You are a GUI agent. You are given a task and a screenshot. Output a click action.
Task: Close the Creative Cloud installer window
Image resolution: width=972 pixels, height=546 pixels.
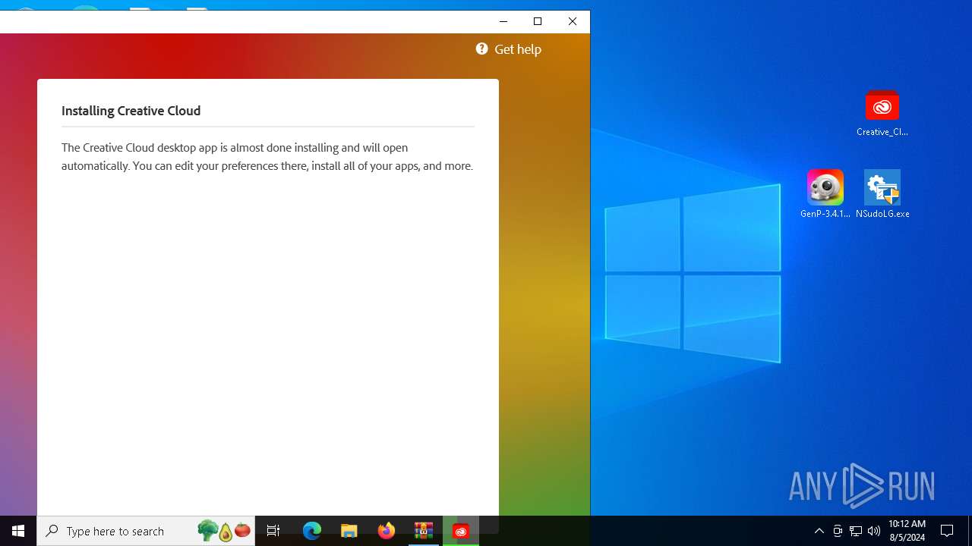pos(573,21)
